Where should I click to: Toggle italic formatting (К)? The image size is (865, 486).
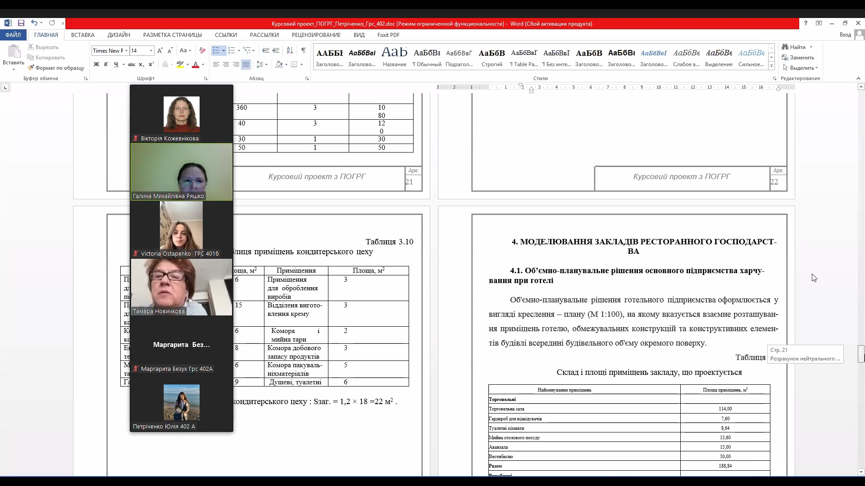(x=106, y=65)
